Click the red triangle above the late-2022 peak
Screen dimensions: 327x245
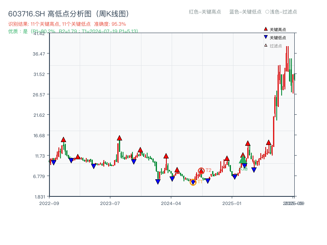(x=63, y=139)
